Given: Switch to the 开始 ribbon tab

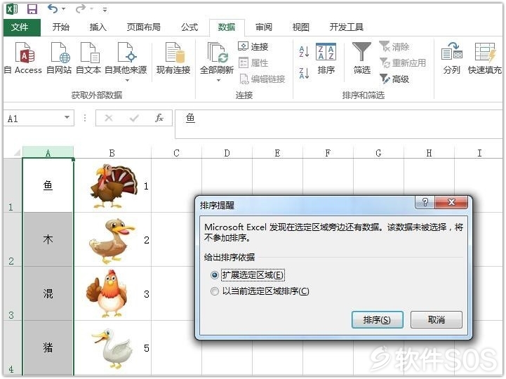Looking at the screenshot, I should (x=60, y=27).
